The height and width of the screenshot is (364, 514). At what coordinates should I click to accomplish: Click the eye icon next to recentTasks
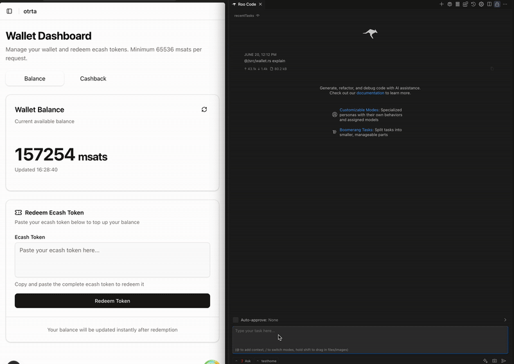(258, 15)
